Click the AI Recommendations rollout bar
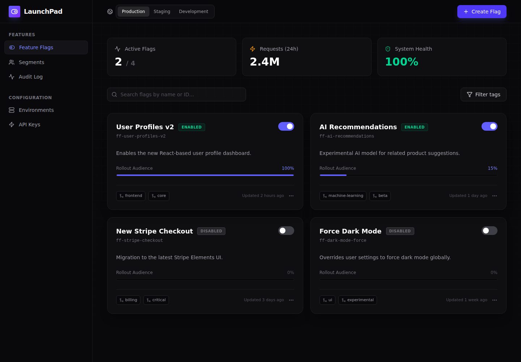 [x=408, y=175]
